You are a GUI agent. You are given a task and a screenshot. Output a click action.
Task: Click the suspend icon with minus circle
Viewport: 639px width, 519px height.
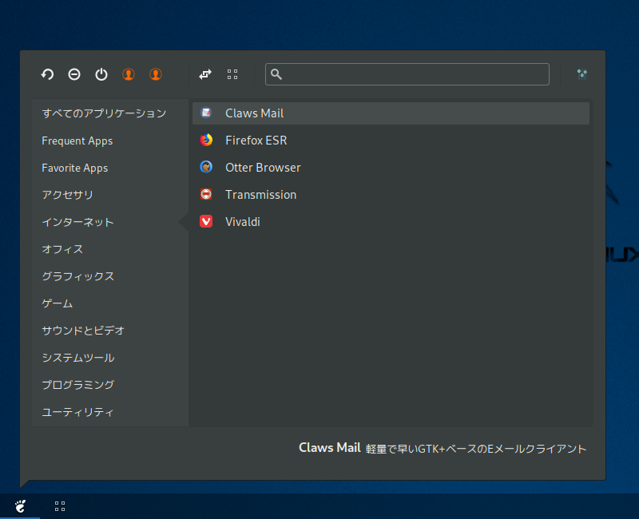click(x=74, y=74)
